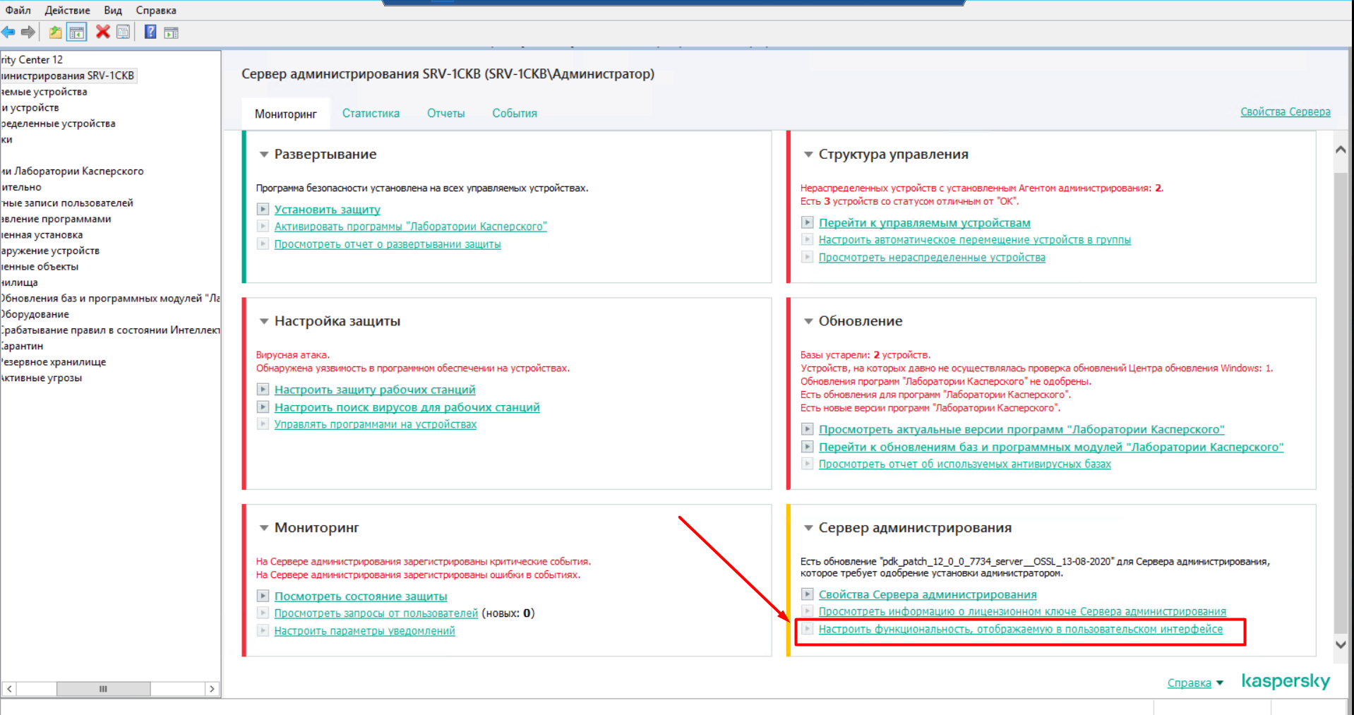
Task: Click arrow icon beside 'Просмотреть отчет об используемых антивирусных базах'
Action: click(807, 463)
